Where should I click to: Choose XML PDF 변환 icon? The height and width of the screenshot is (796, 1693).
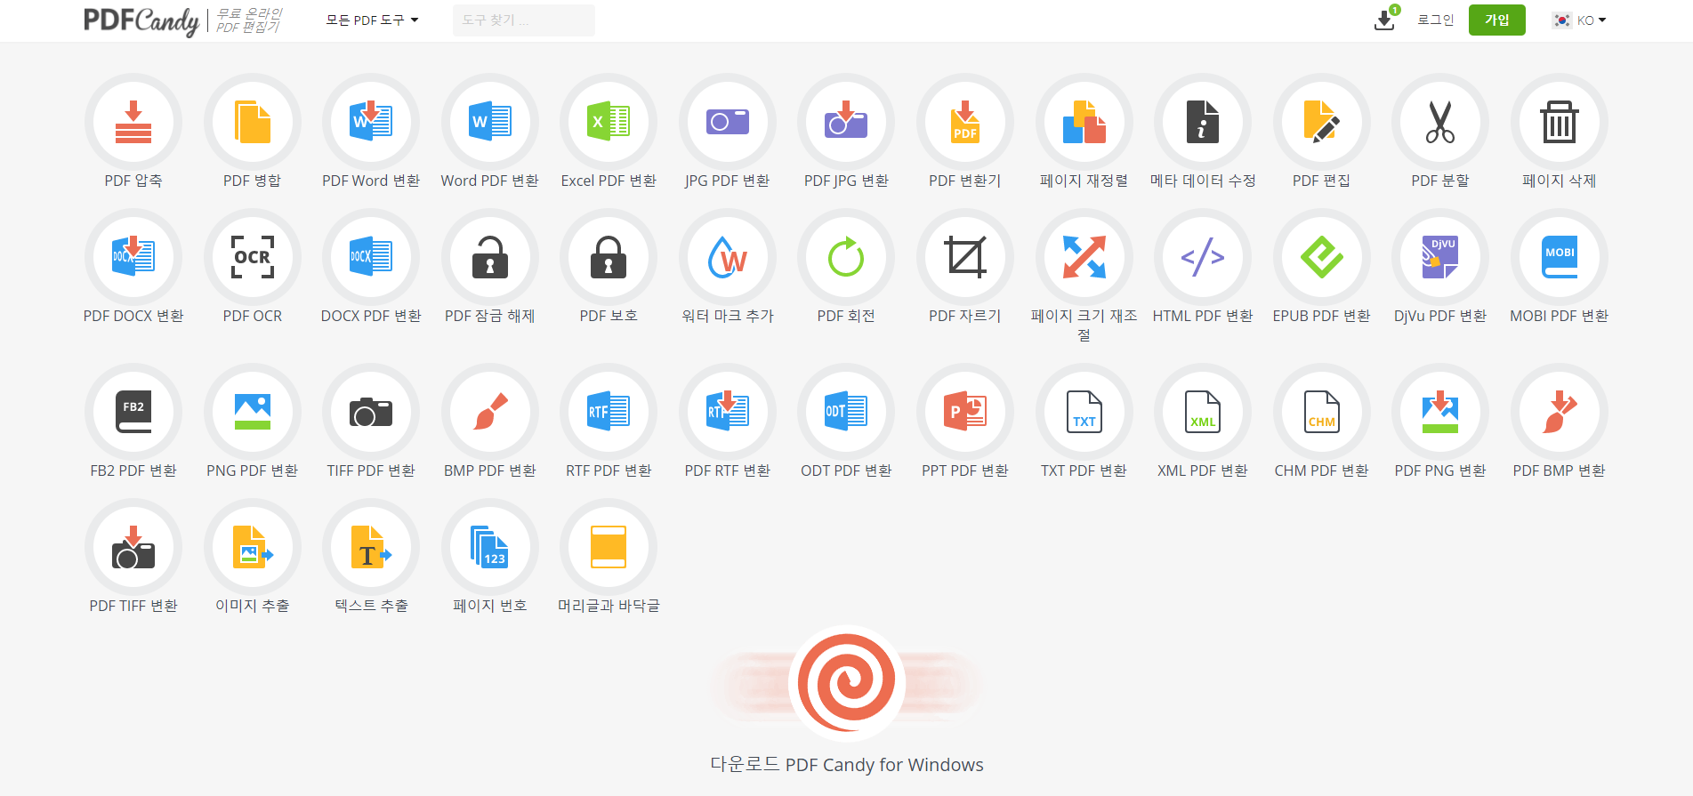click(x=1203, y=412)
